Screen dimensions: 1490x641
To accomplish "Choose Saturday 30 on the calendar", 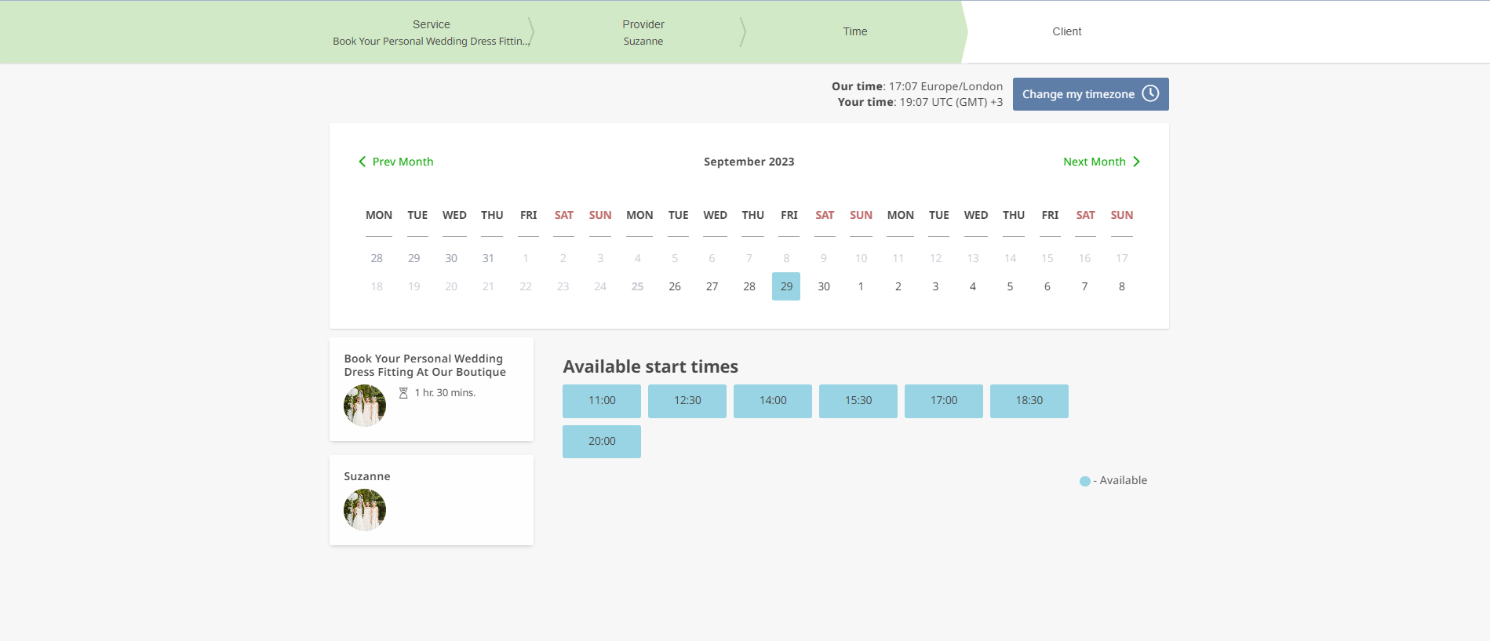I will [824, 286].
